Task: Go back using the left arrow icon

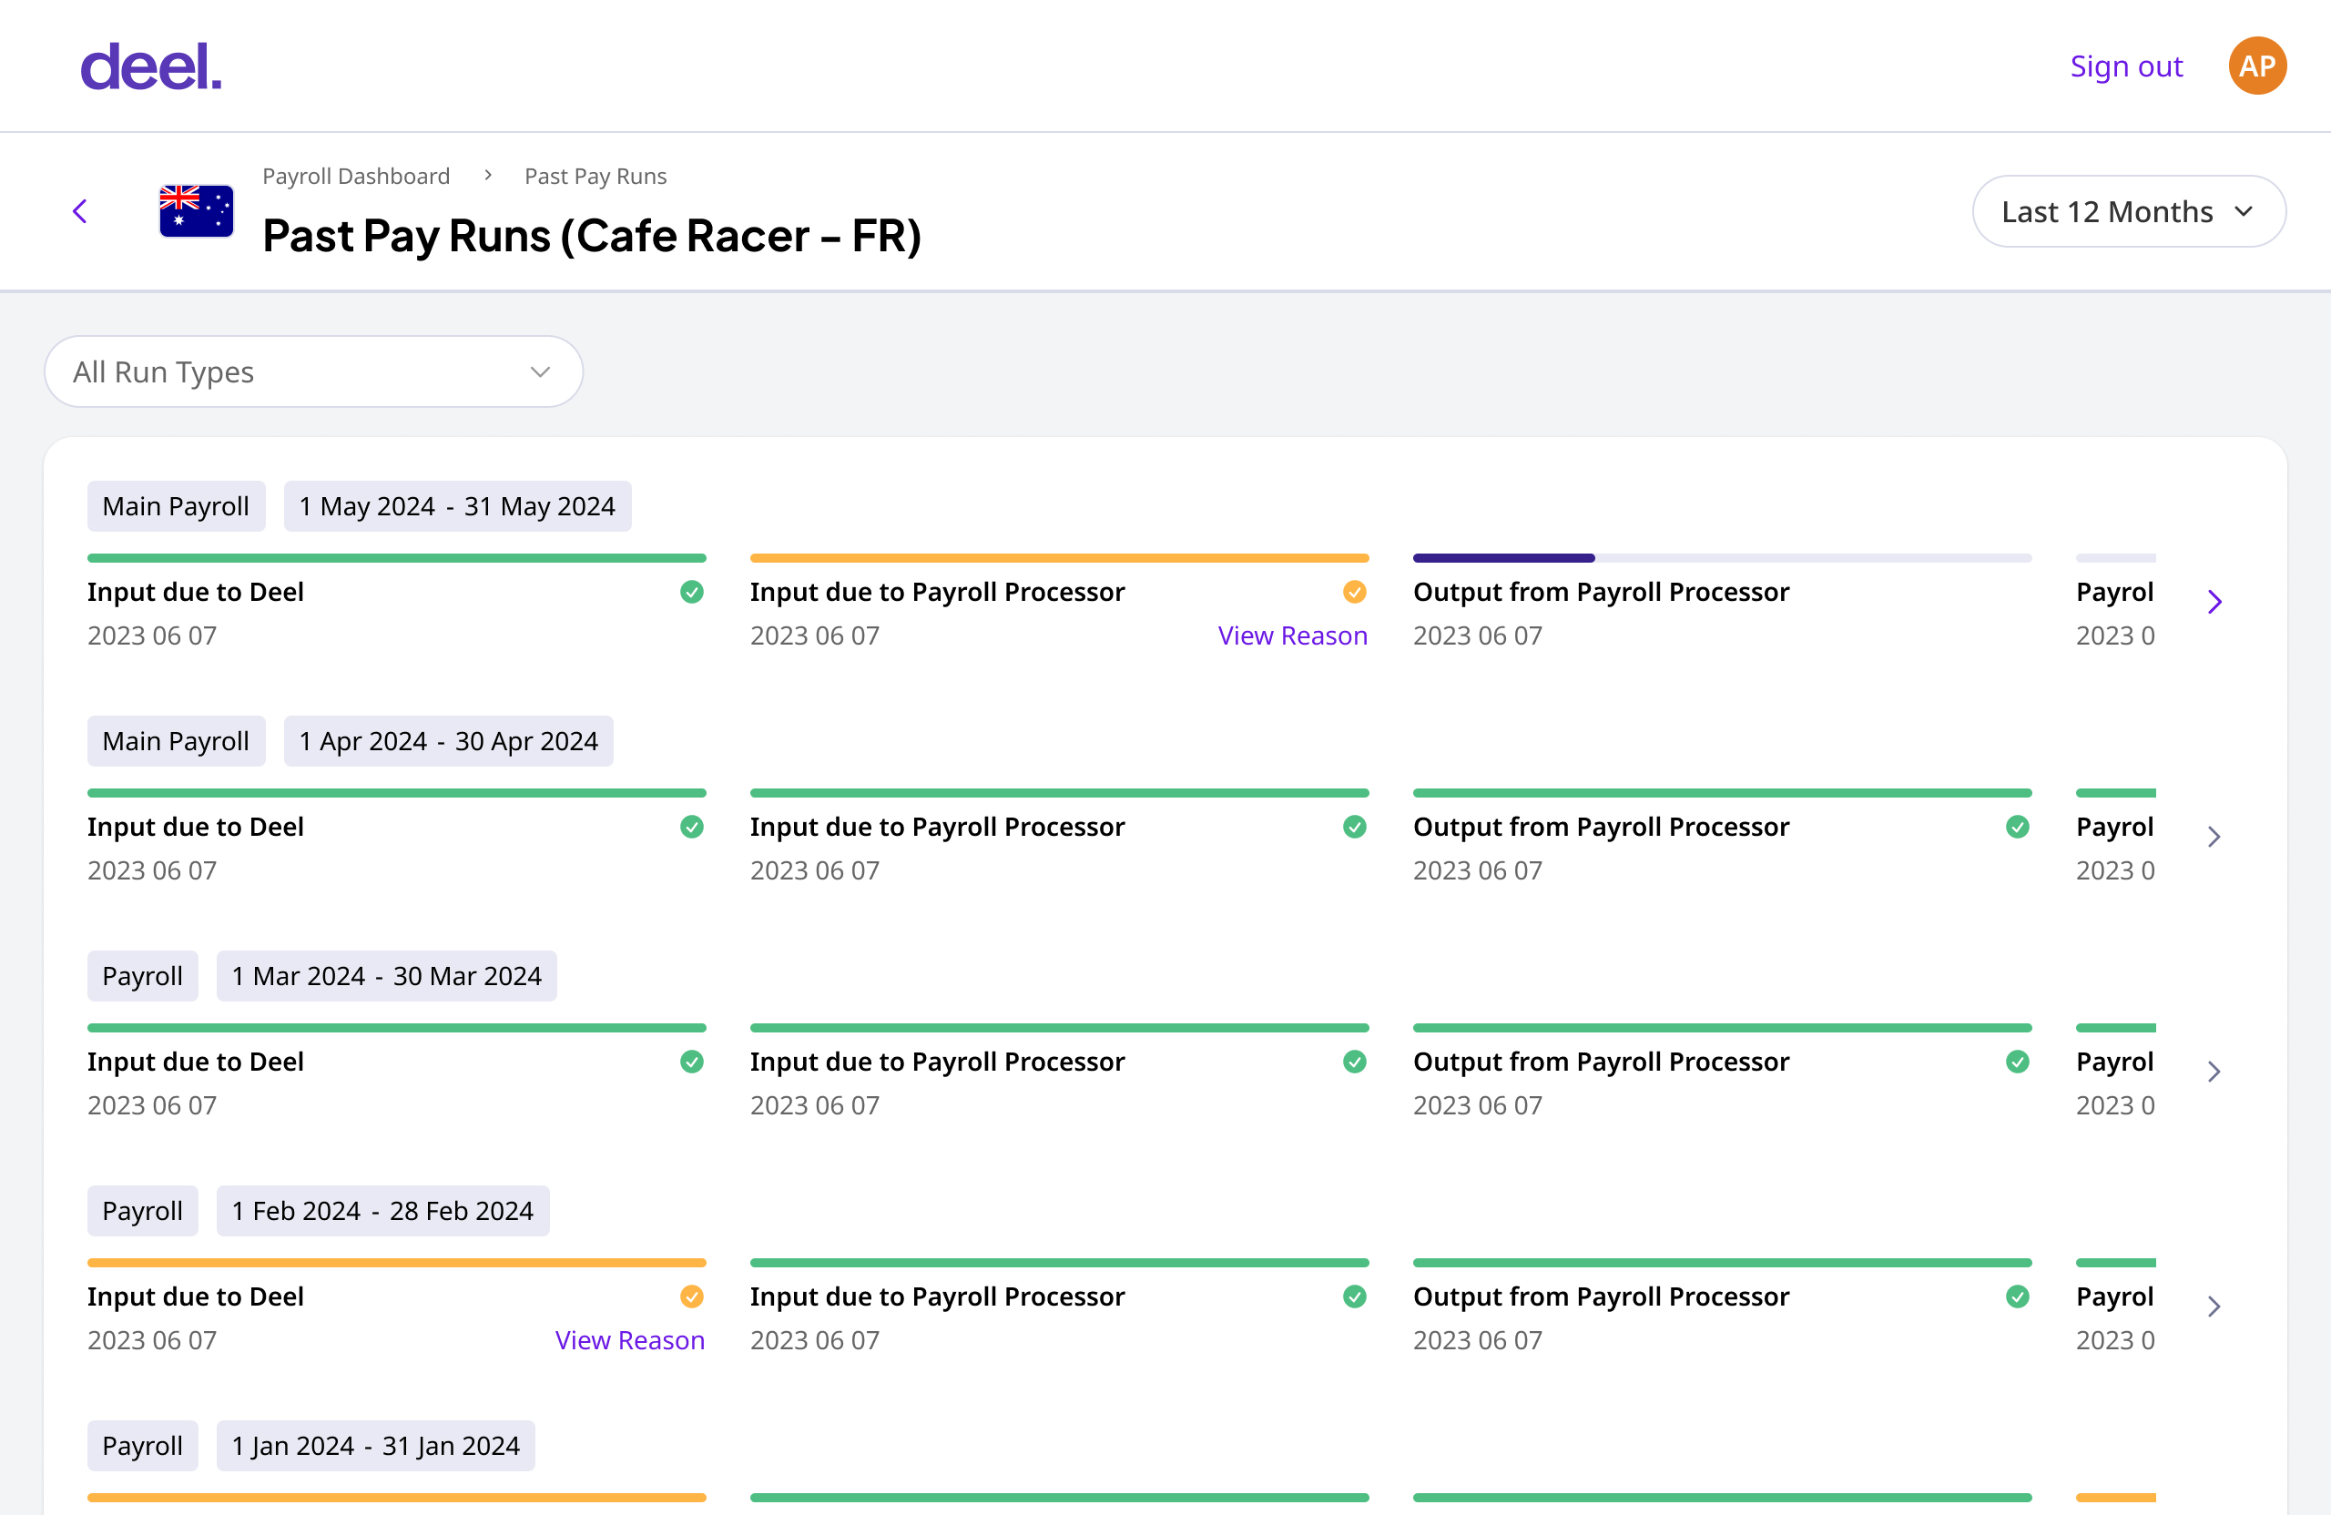Action: pyautogui.click(x=80, y=210)
